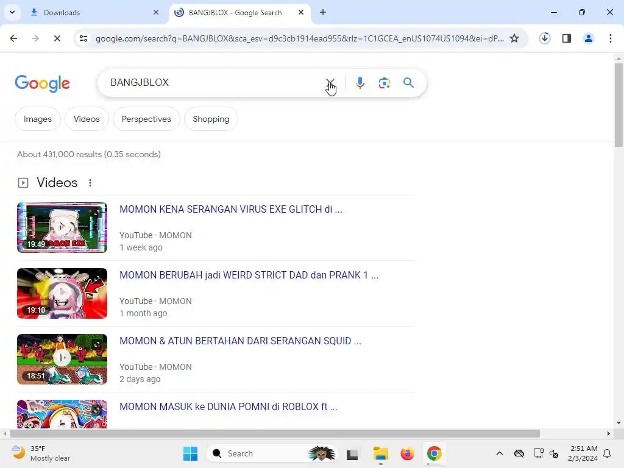This screenshot has height=468, width=624.
Task: Stop loading the page
Action: point(57,38)
